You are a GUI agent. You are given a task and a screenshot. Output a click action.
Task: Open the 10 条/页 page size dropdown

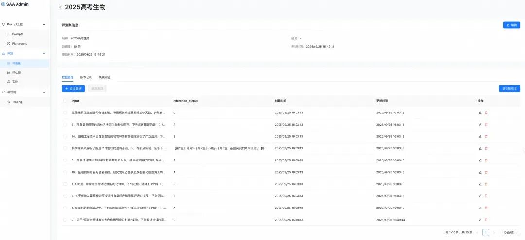[510, 232]
